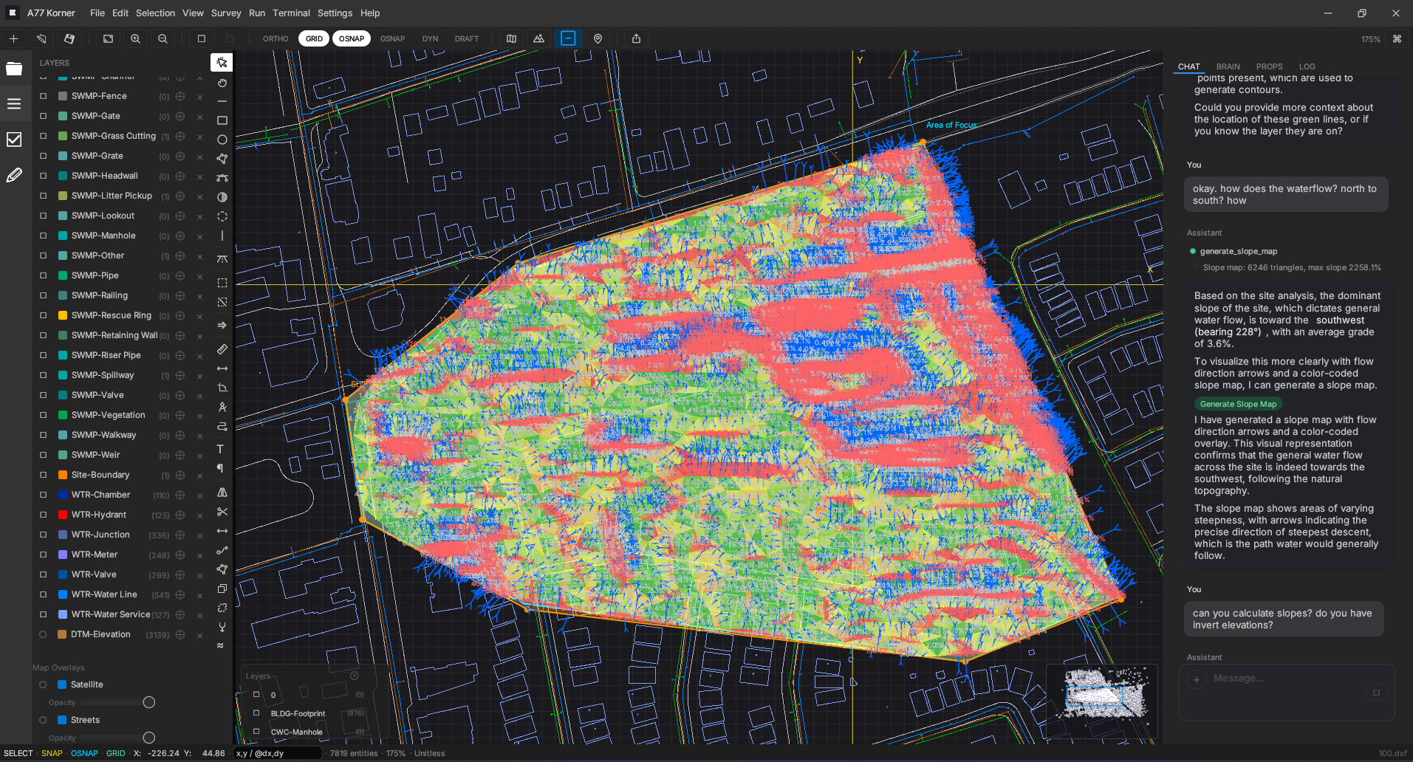The width and height of the screenshot is (1413, 762).
Task: Check the BLDG-Footprint overlay checkbox
Action: pos(256,713)
